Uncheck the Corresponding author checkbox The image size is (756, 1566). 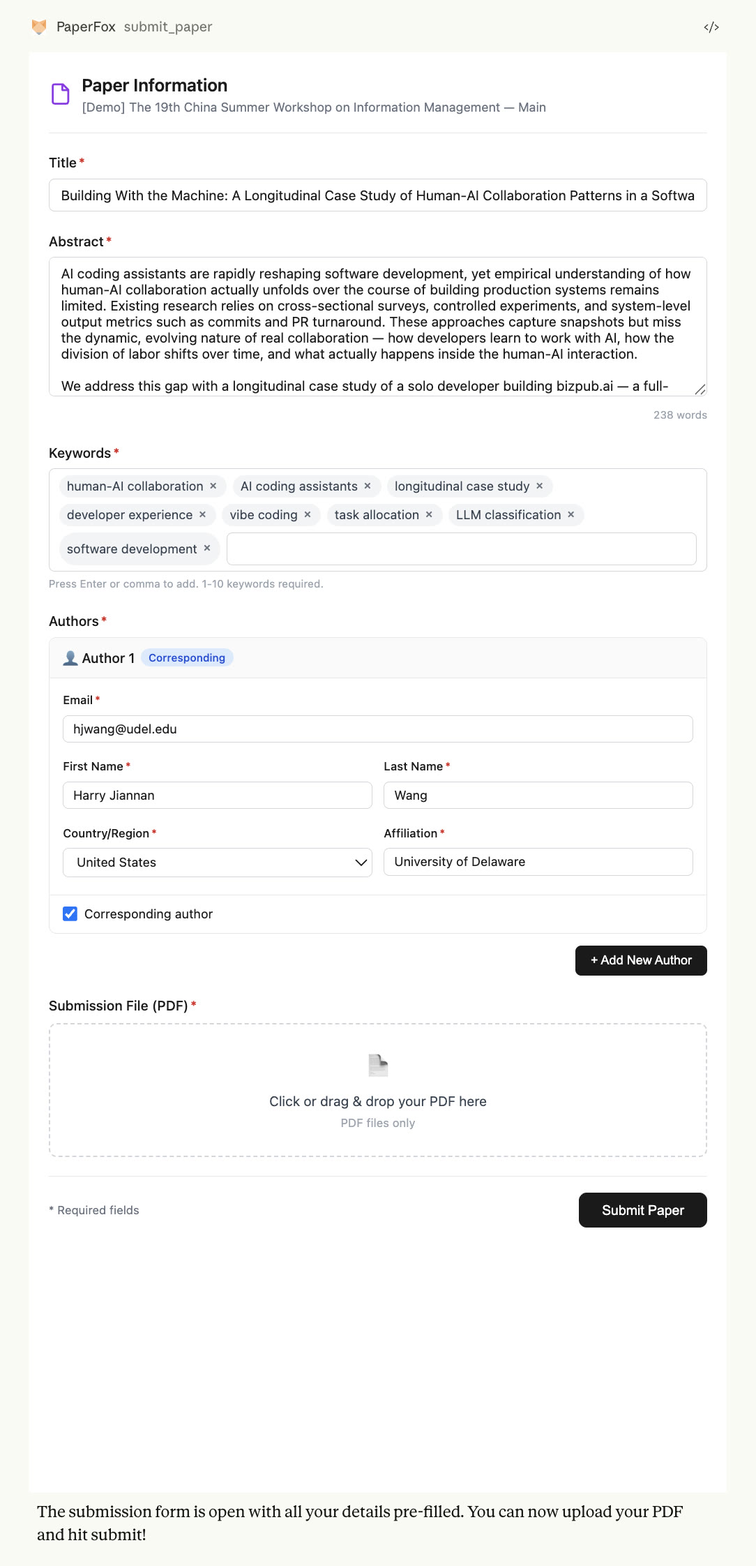(x=70, y=913)
